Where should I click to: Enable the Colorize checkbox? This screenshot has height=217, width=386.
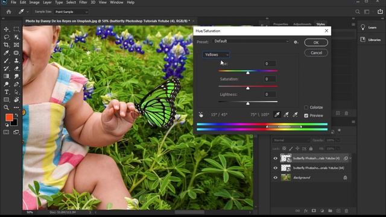306,107
